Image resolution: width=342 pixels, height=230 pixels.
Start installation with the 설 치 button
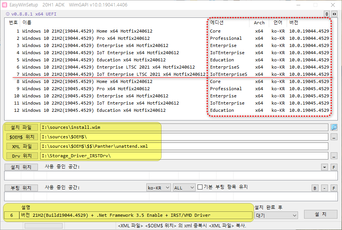(x=321, y=214)
